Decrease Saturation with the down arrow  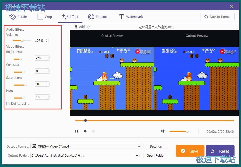pos(47,85)
